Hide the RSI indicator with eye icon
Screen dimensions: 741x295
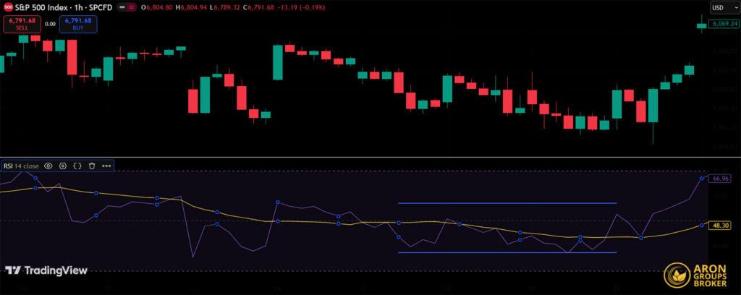coord(48,166)
